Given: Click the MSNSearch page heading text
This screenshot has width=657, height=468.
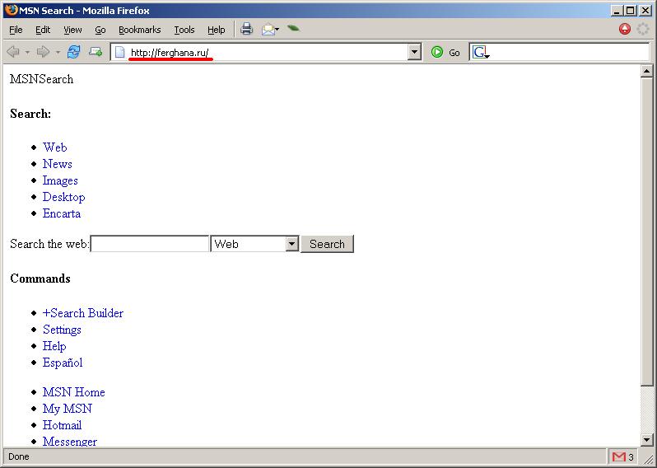Looking at the screenshot, I should tap(41, 79).
